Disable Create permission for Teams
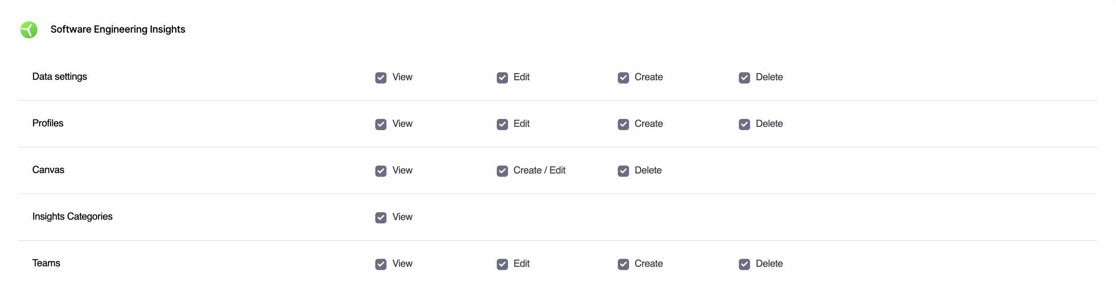The width and height of the screenshot is (1116, 305). pos(623,264)
